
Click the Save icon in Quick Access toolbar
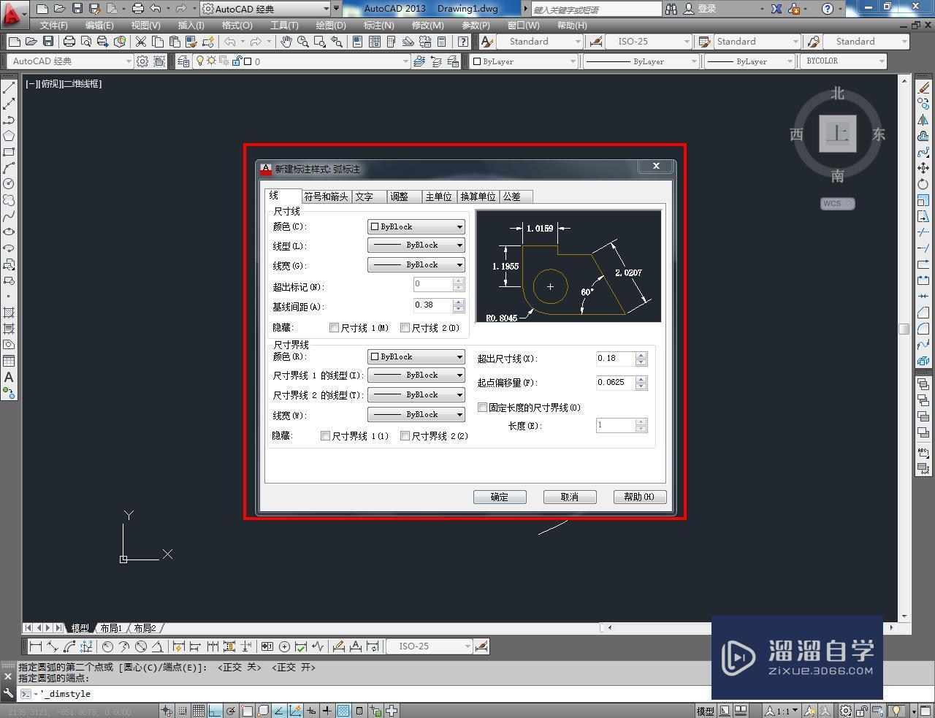tap(77, 9)
